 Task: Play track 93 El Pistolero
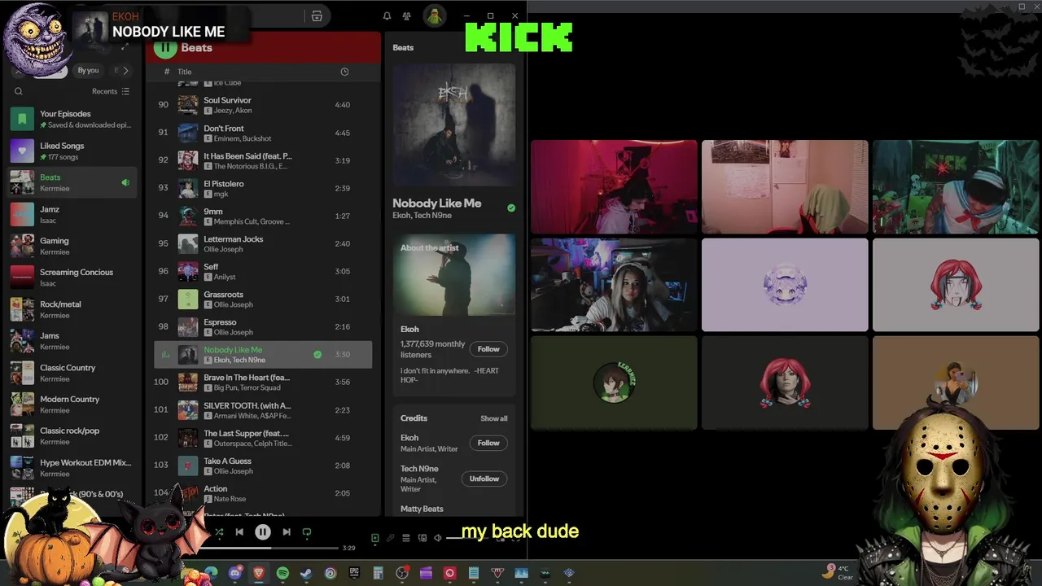coord(263,188)
